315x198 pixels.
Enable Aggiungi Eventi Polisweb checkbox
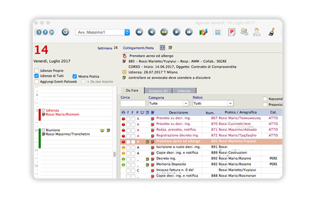(37, 81)
